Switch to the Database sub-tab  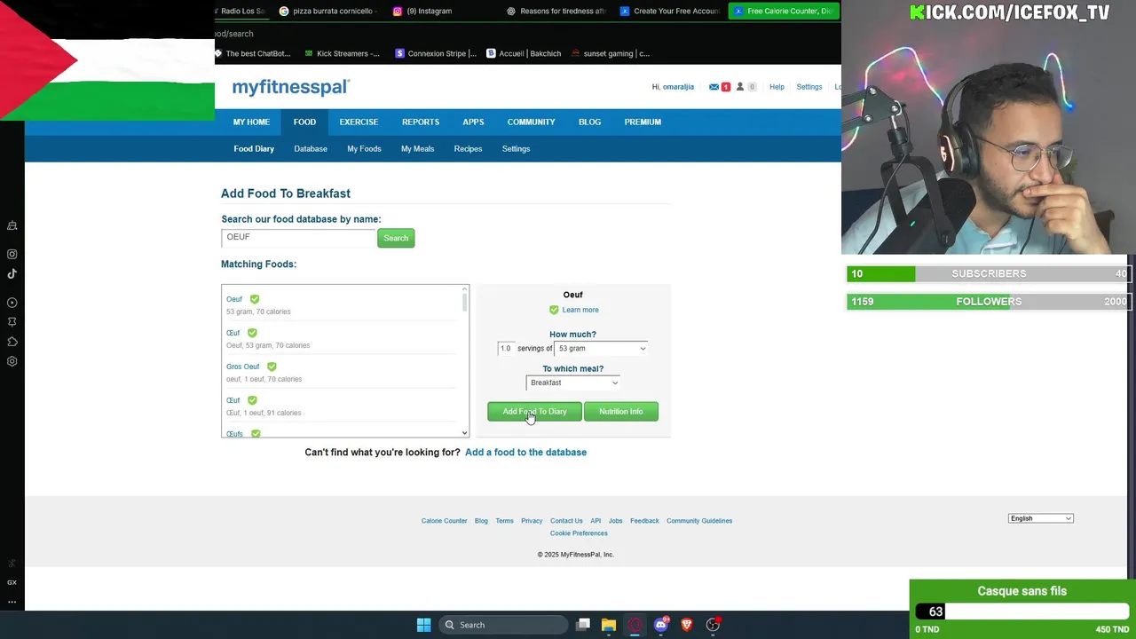point(311,149)
